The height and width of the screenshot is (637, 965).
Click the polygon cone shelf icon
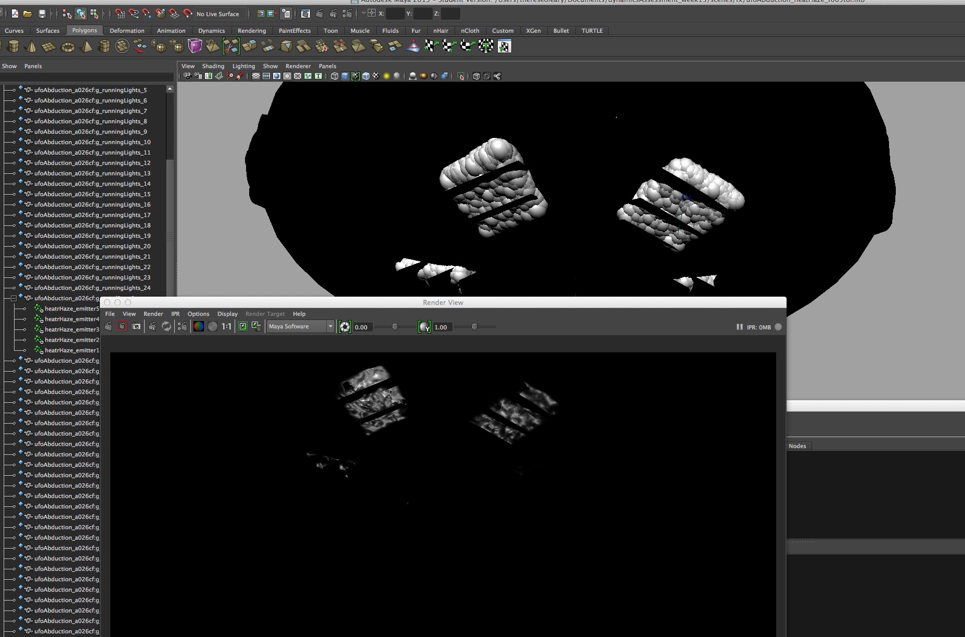31,47
